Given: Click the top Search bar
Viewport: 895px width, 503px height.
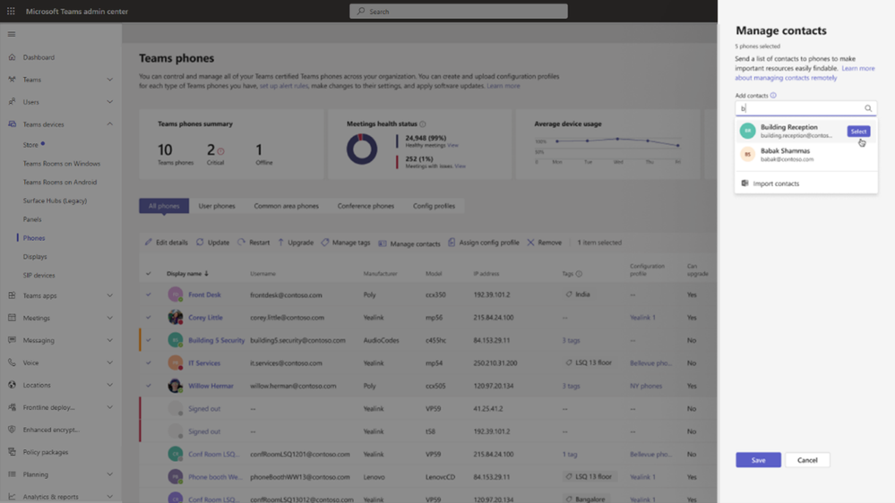Looking at the screenshot, I should [459, 12].
